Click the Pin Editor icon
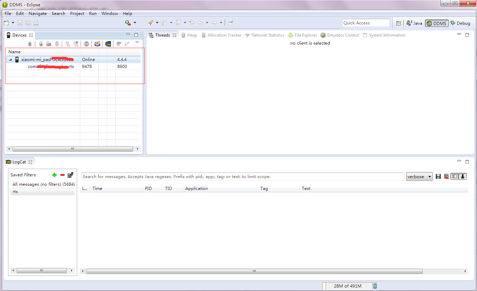 click(x=230, y=23)
